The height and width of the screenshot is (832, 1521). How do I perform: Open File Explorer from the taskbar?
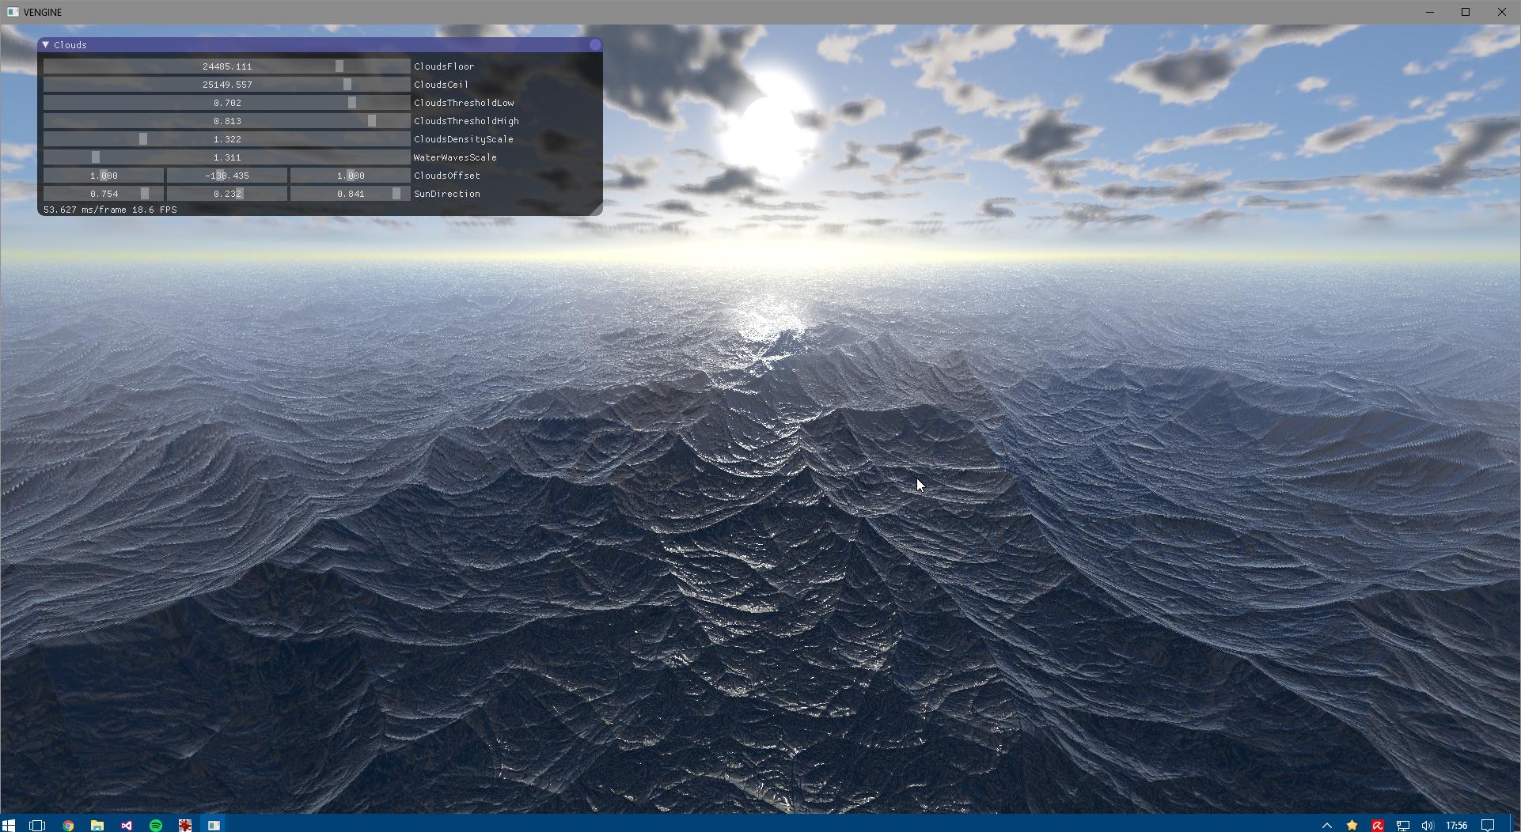coord(97,825)
